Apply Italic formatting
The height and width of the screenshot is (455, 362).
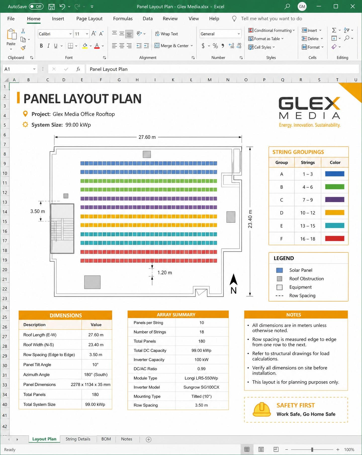[48, 46]
